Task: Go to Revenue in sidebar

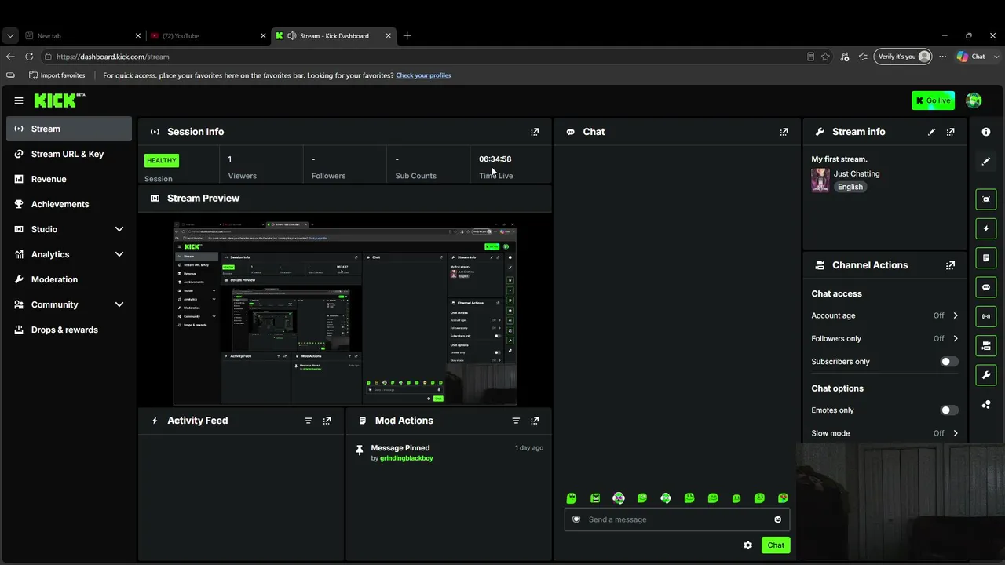Action: pyautogui.click(x=69, y=179)
